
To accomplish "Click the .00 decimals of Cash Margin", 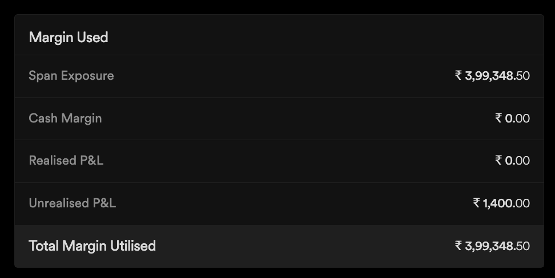I will pos(522,118).
